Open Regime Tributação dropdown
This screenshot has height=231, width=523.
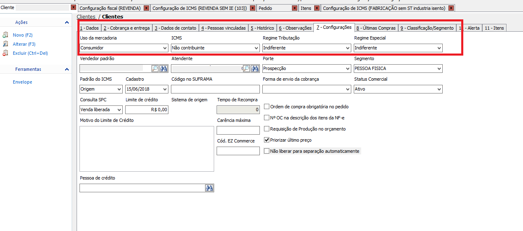[x=348, y=48]
